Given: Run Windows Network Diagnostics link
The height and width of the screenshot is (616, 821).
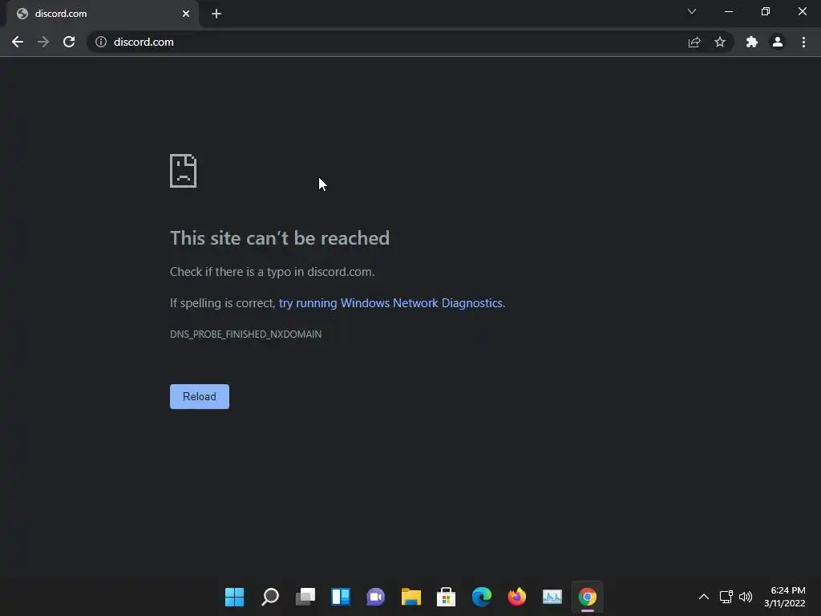Looking at the screenshot, I should pyautogui.click(x=391, y=302).
